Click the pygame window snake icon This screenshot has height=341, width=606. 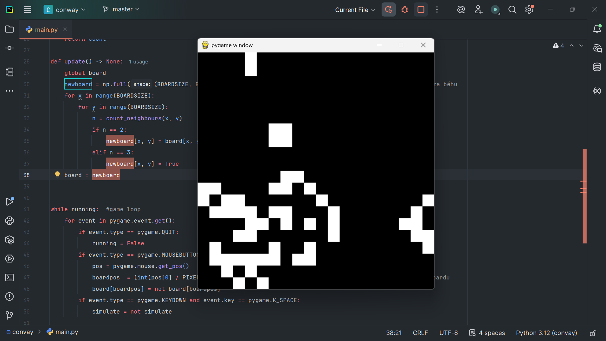(205, 45)
